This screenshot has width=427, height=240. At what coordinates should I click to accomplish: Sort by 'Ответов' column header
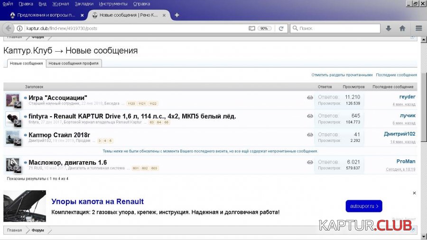click(x=325, y=87)
